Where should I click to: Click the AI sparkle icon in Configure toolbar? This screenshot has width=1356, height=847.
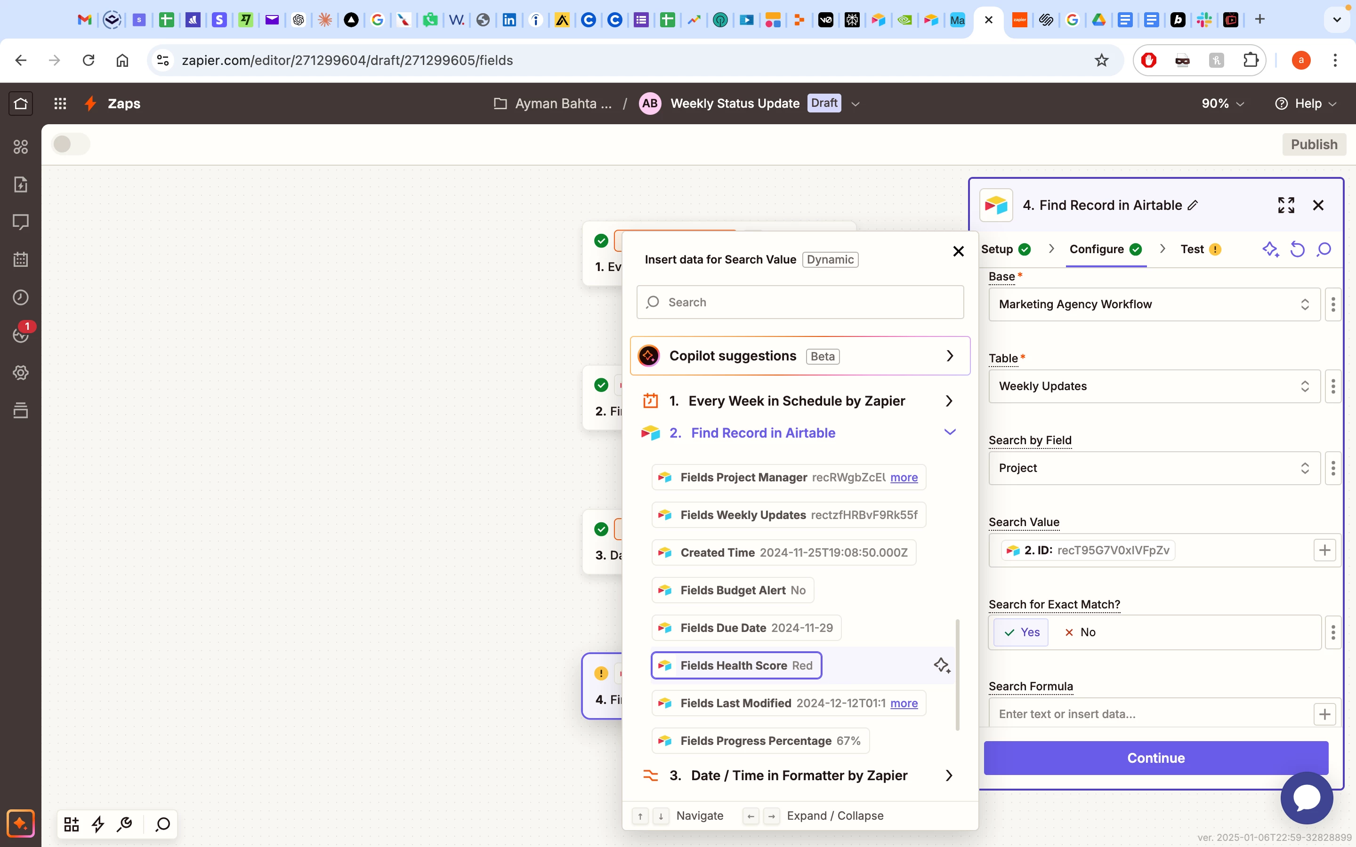(x=1270, y=249)
